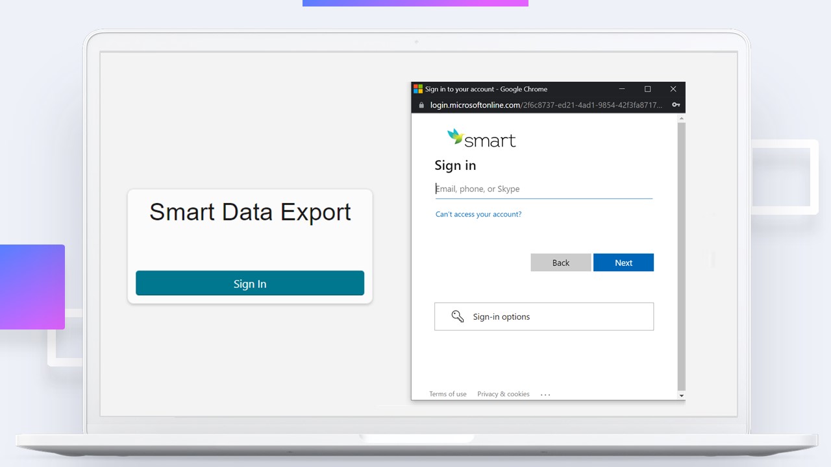Click the Next button
The width and height of the screenshot is (831, 467).
pyautogui.click(x=623, y=262)
